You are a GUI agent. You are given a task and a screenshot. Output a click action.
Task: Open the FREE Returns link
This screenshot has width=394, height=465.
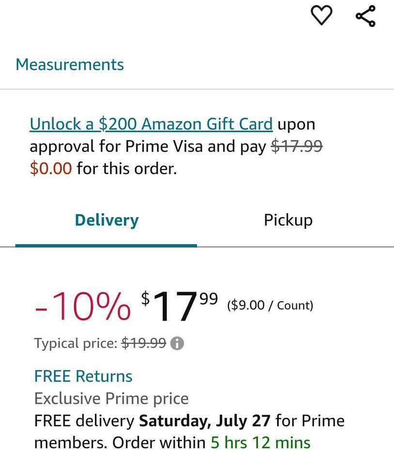click(83, 376)
